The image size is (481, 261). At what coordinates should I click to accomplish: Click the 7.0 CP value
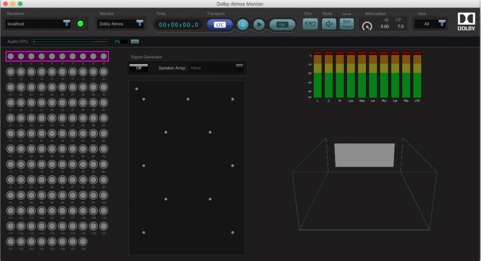pos(401,27)
